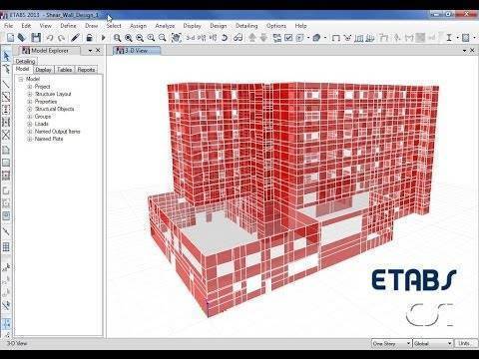Open the Define menu
The width and height of the screenshot is (479, 359).
68,26
